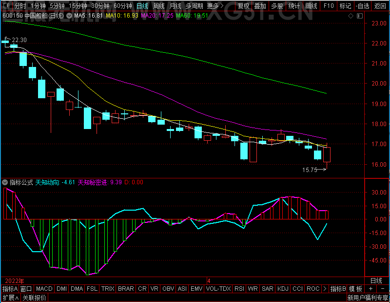
Task: Switch to 日线 daily chart
Action: (142, 6)
